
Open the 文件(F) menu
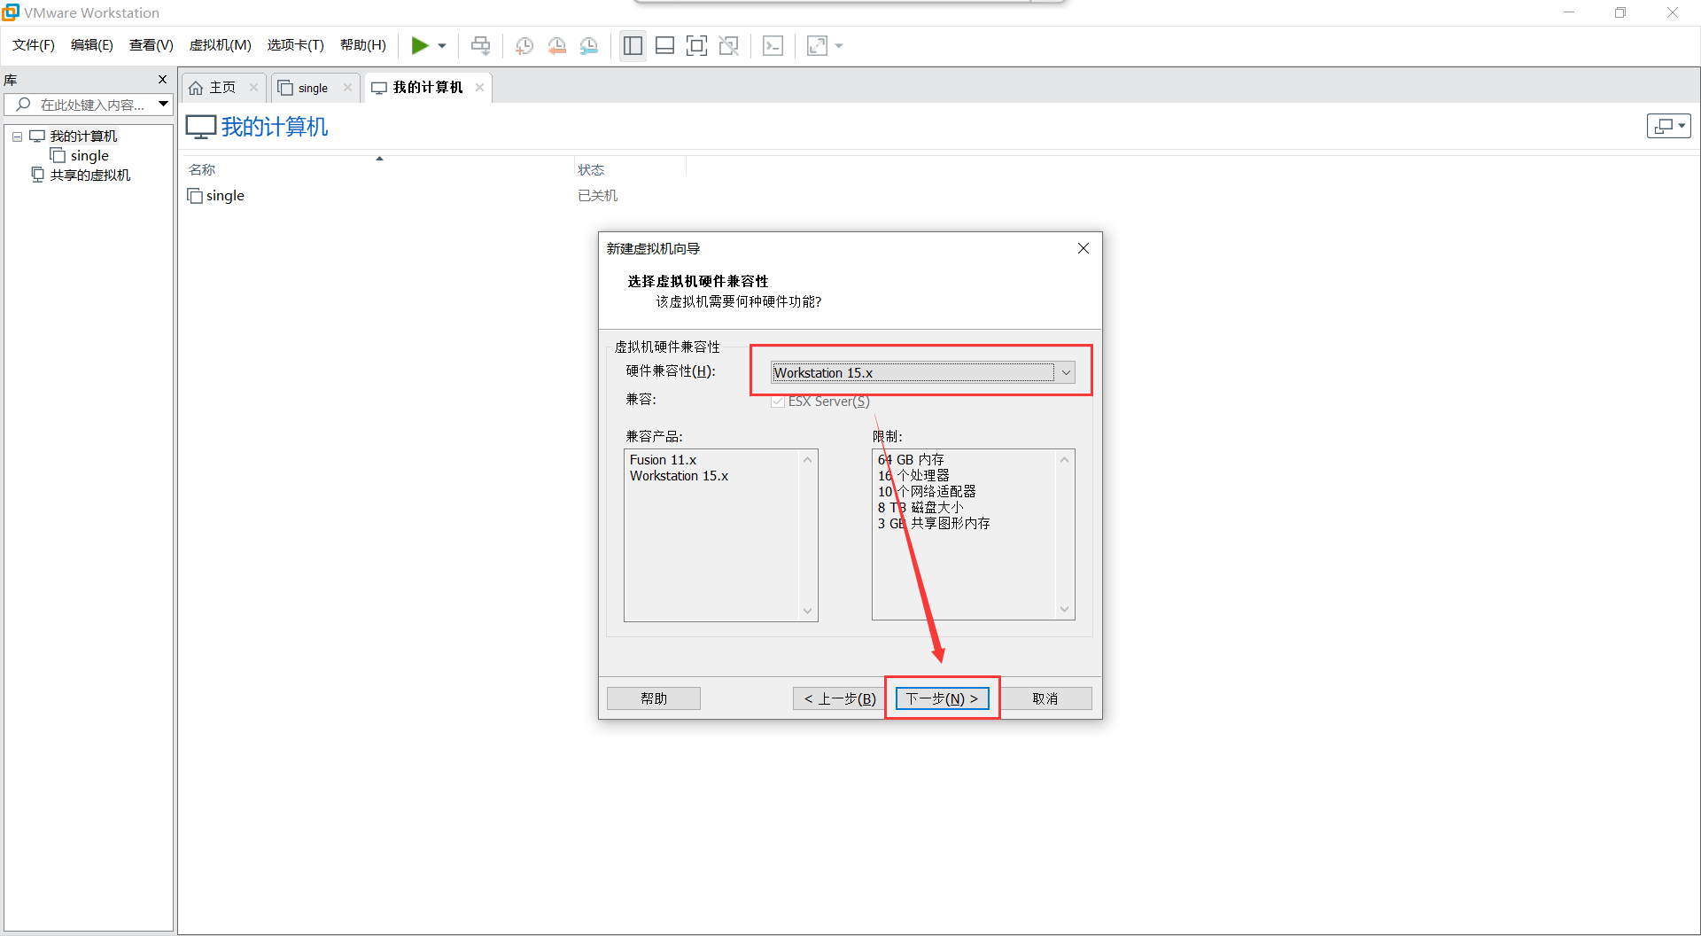click(34, 45)
